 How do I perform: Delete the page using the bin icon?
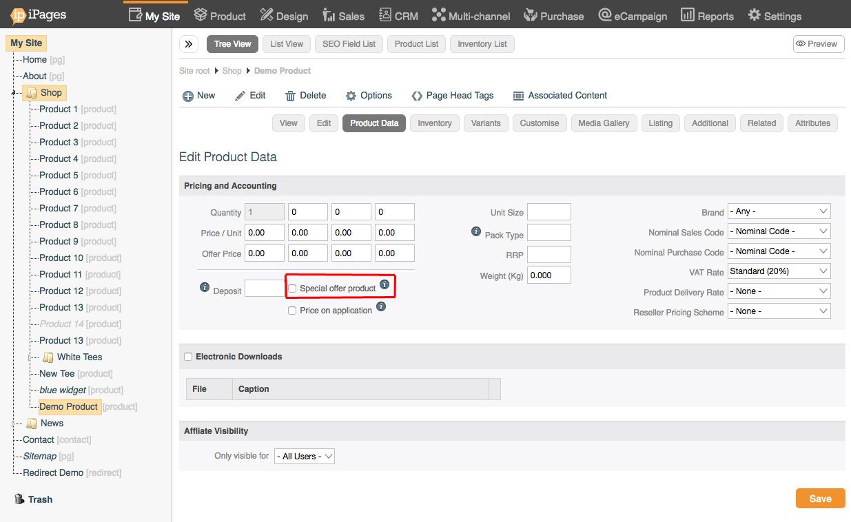tap(306, 96)
